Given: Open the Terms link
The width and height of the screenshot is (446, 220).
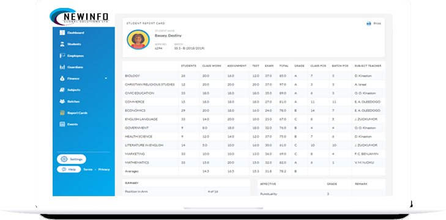Looking at the screenshot, I should coord(88,169).
